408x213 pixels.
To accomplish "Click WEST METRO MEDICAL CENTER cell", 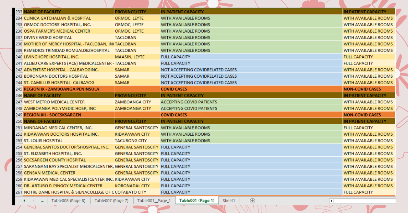I will tap(69, 102).
